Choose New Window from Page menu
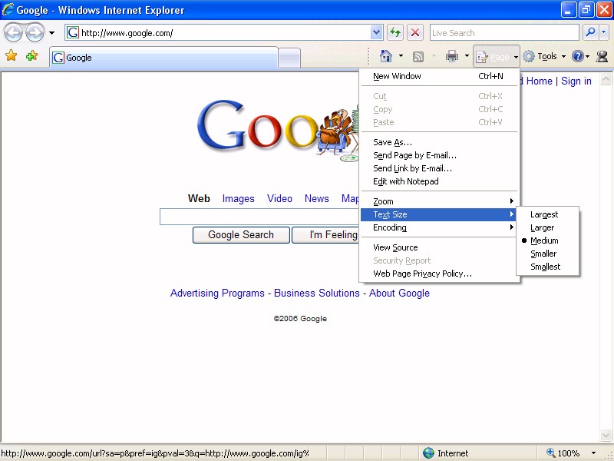 pyautogui.click(x=439, y=76)
